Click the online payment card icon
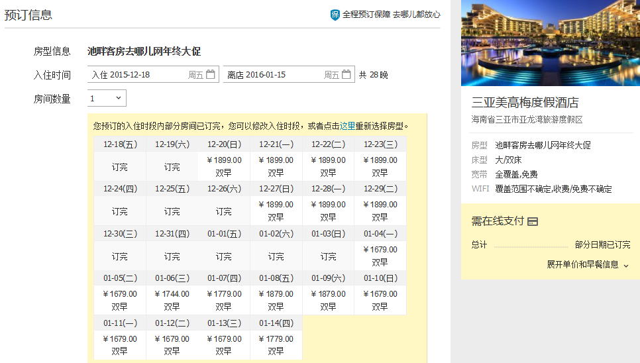Screen dimensions: 640x363 tap(533, 221)
